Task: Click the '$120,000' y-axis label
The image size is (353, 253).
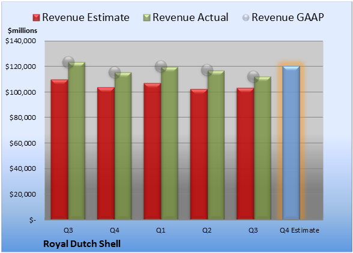Action: pos(20,67)
